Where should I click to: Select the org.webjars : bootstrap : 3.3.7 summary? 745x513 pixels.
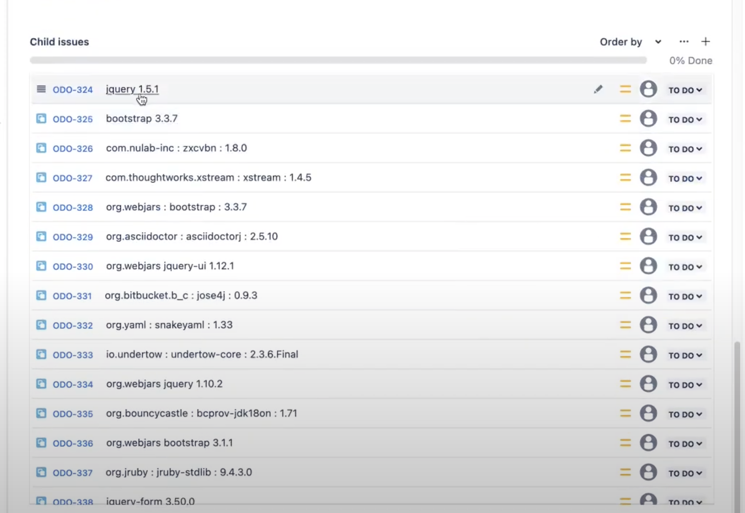click(x=176, y=207)
